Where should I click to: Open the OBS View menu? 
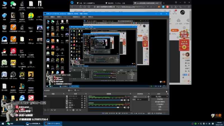point(59,17)
